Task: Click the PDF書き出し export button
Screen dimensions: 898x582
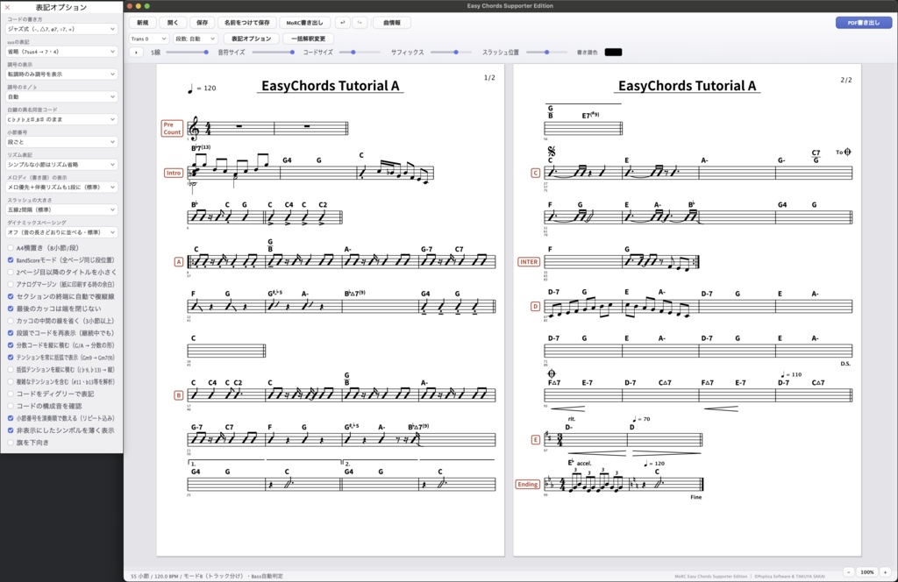Action: click(864, 23)
